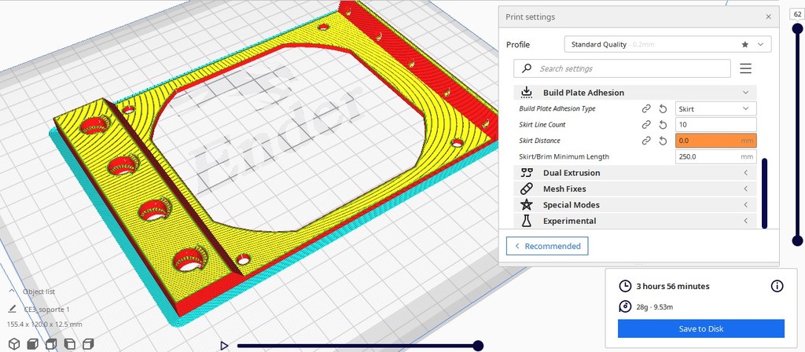Click the 28g · 9.53m material text
Screen dimensions: 805x352
(654, 307)
